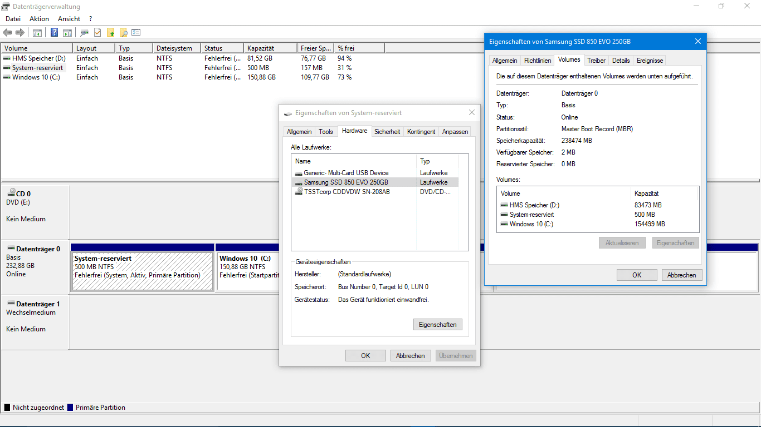This screenshot has height=427, width=761.
Task: Click volume icon beside Windows 10 (C:) in Volumes tab
Action: coord(504,224)
